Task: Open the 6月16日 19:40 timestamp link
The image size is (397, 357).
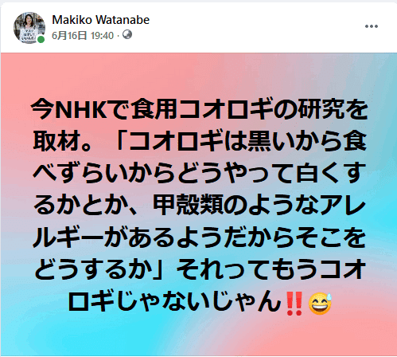Action: pos(83,35)
